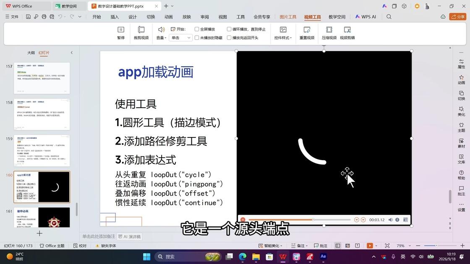Viewport: 470px width, 264px height.
Task: Click the fast-forward button in video player
Action: [363, 220]
